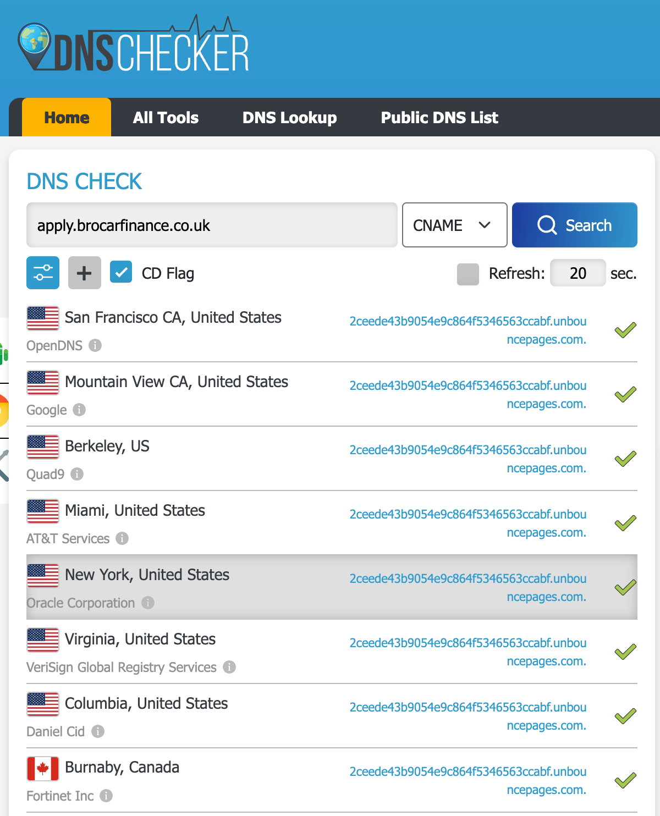Image resolution: width=660 pixels, height=816 pixels.
Task: Select 'San Francisco CA, United States' text
Action: 173,317
